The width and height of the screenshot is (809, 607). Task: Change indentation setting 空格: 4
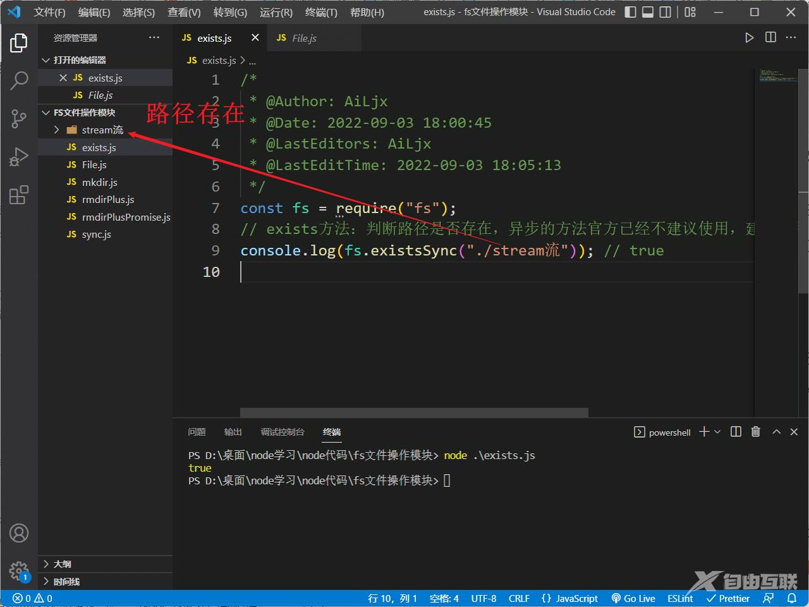[x=444, y=598]
